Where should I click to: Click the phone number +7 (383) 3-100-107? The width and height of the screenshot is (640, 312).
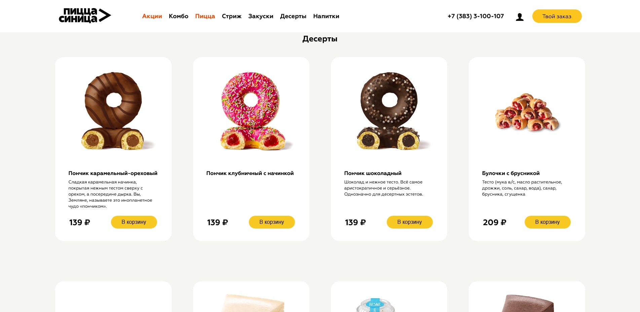point(476,16)
